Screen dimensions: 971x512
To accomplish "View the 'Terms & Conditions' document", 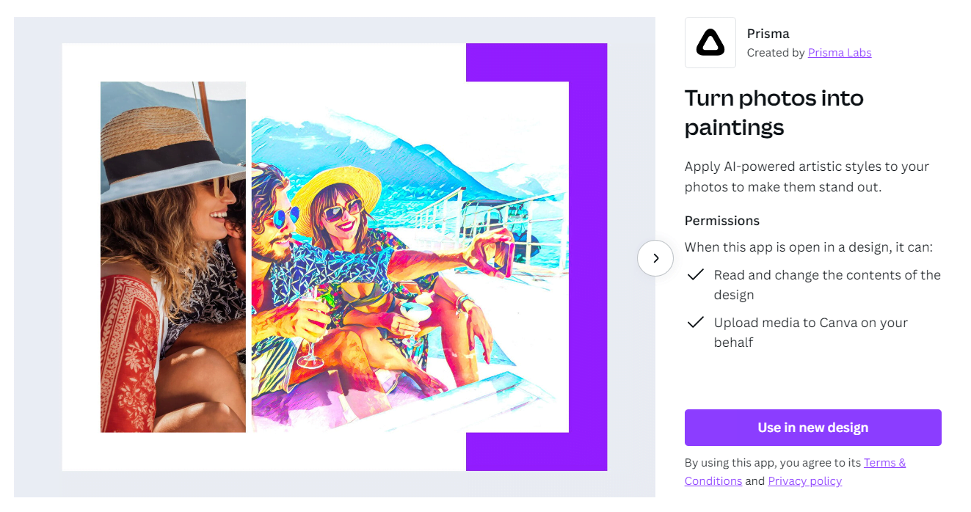I will click(x=884, y=462).
